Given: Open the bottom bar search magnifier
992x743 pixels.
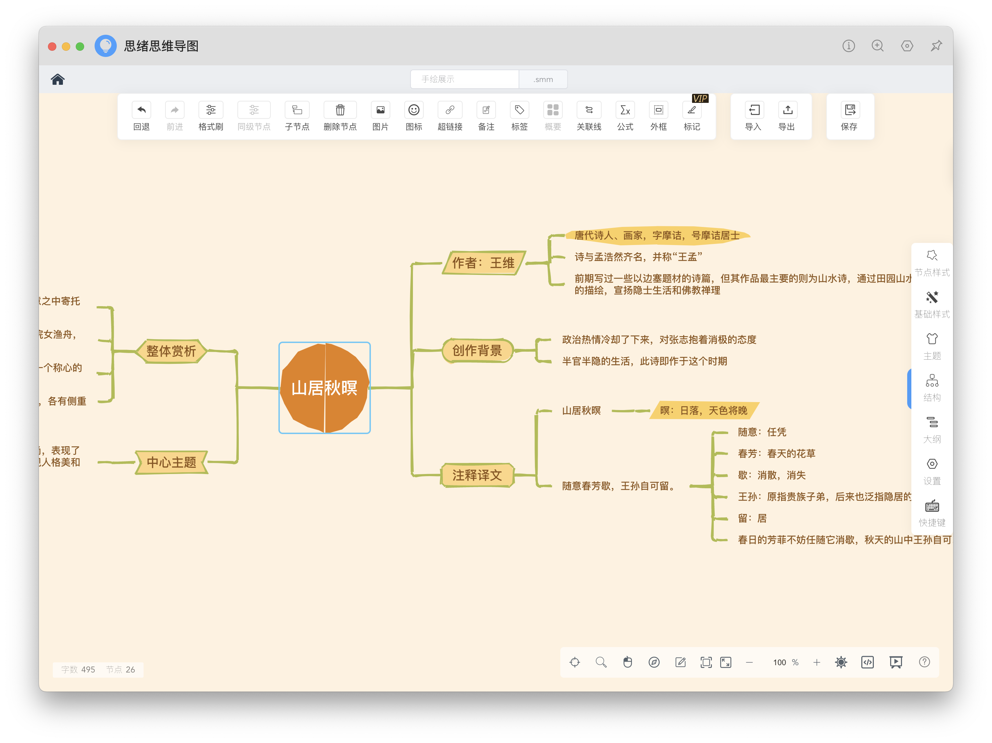Looking at the screenshot, I should [x=601, y=662].
